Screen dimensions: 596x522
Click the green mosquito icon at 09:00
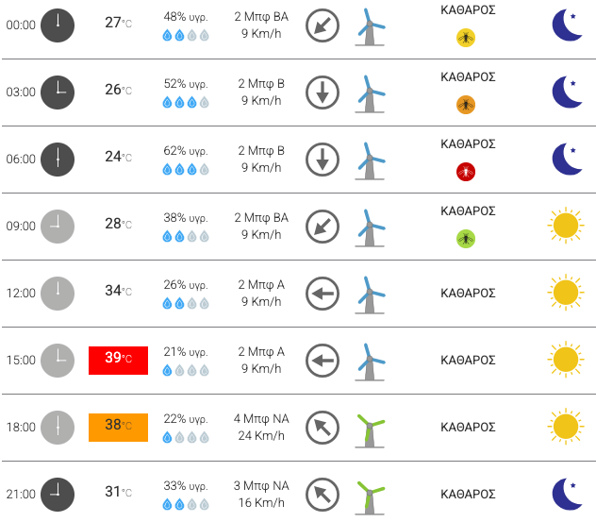coord(466,239)
